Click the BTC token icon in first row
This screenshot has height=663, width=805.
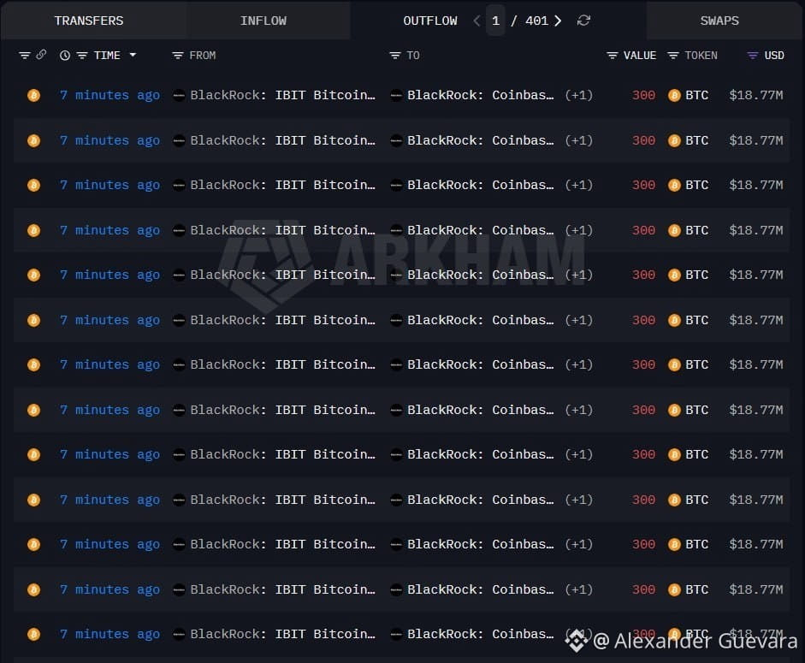pyautogui.click(x=674, y=95)
